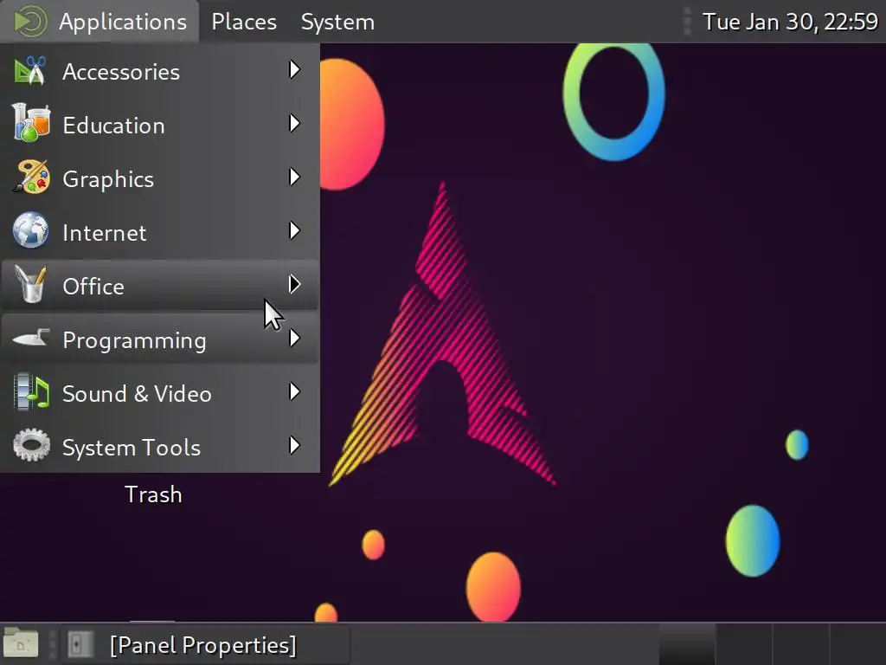This screenshot has height=665, width=886.
Task: Switch to the second workspace in switcher
Action: click(x=743, y=644)
